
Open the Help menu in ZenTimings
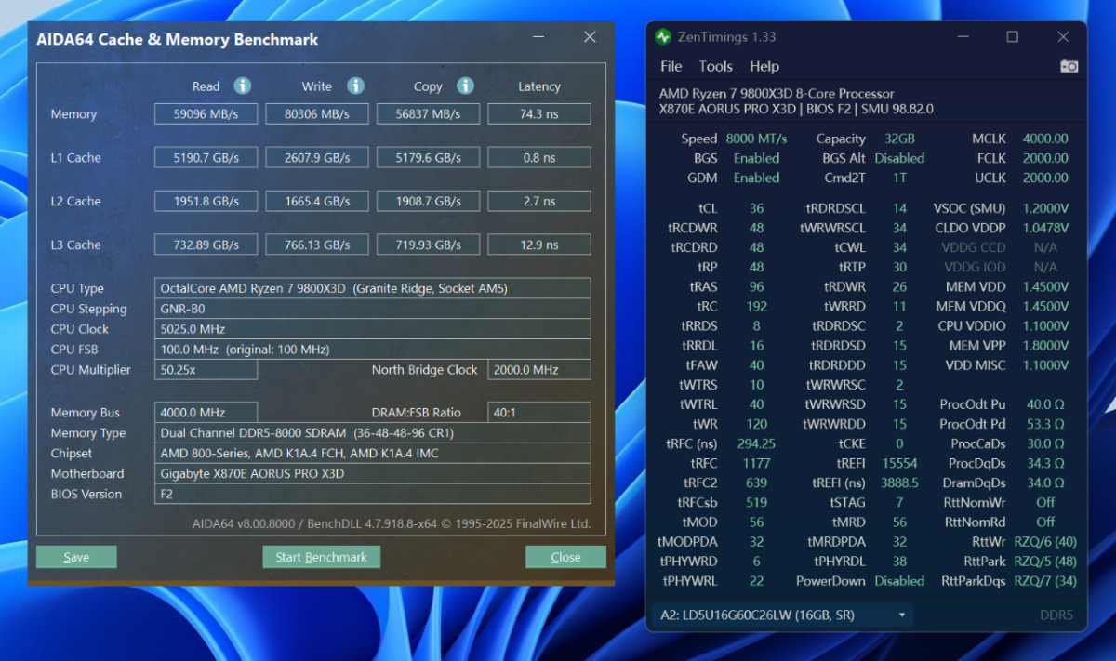pos(764,67)
